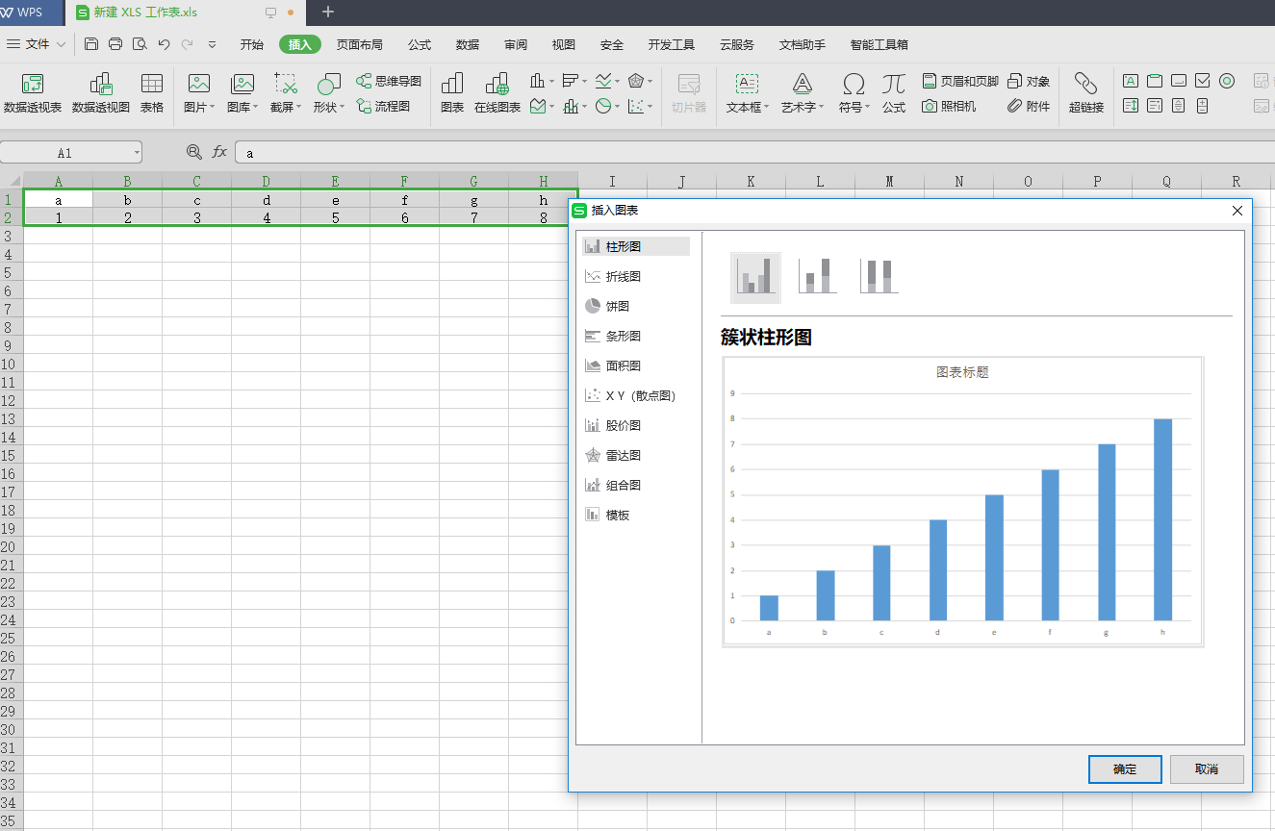The image size is (1275, 831).
Task: Open quick access toolbar customize dropdown
Action: [x=212, y=44]
